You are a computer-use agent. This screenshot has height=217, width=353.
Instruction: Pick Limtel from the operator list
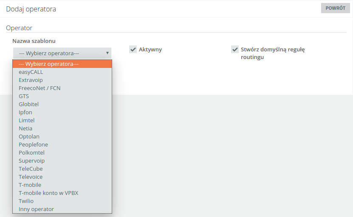pyautogui.click(x=62, y=121)
